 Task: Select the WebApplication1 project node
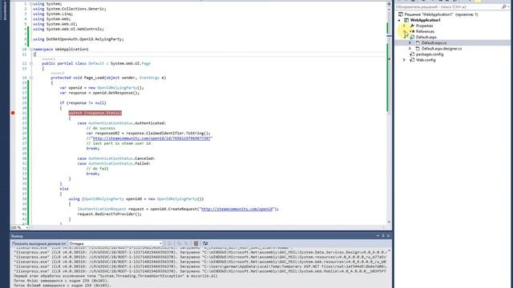426,20
